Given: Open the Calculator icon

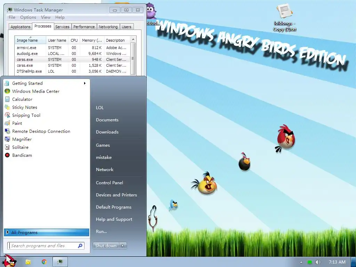Looking at the screenshot, I should (x=7, y=99).
